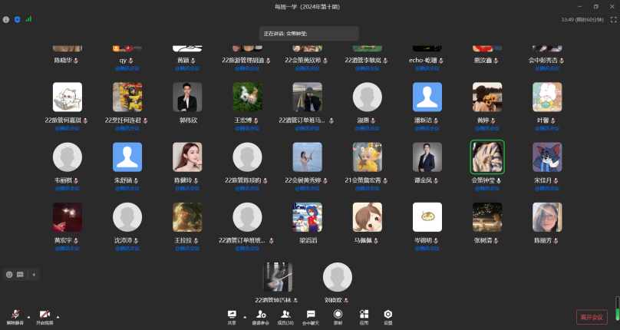The image size is (620, 330).
Task: Open the share screen (共享) option
Action: (x=232, y=315)
